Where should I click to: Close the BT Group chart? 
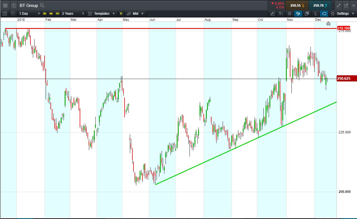(x=354, y=6)
